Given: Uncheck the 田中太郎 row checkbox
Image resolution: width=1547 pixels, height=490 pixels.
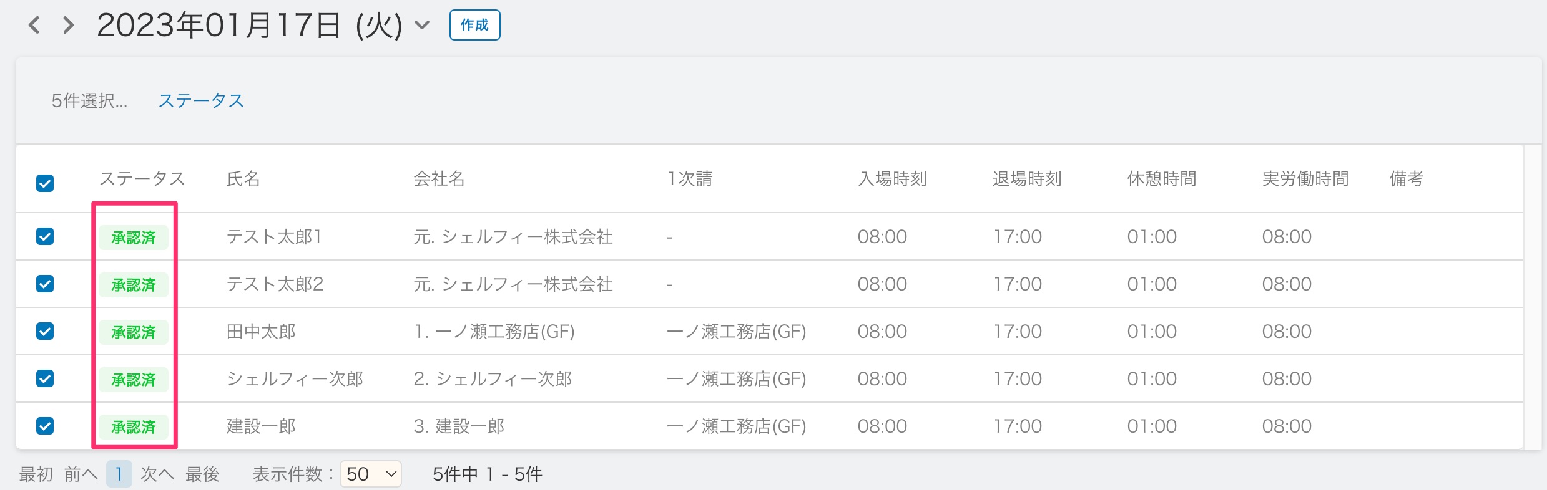Looking at the screenshot, I should coord(45,331).
